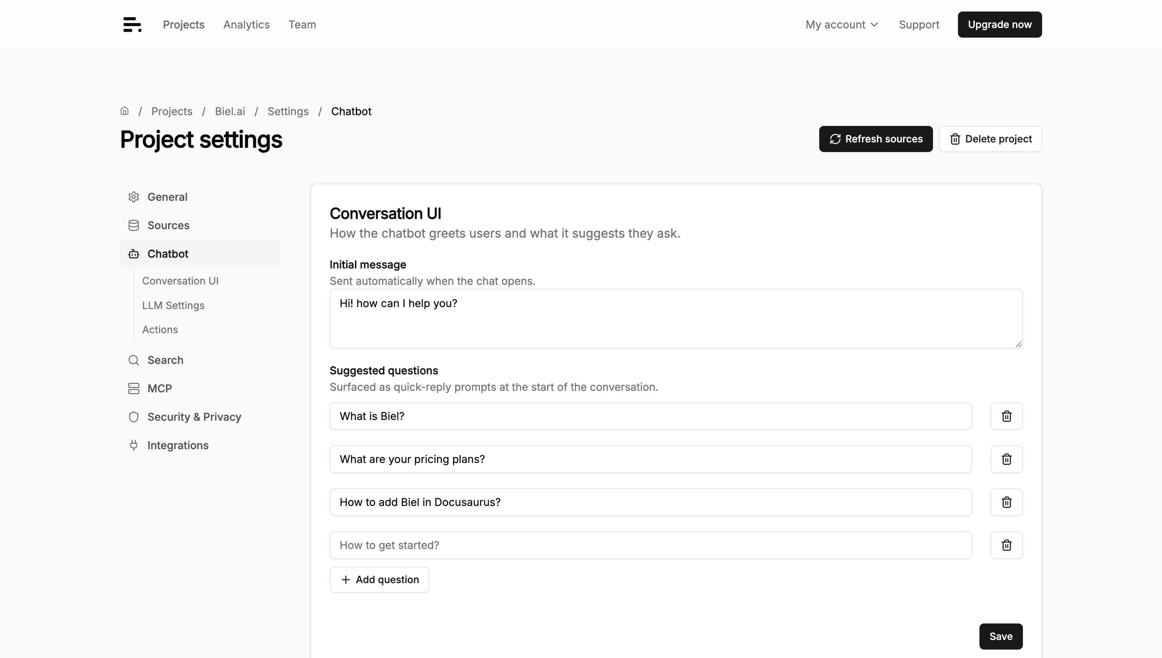This screenshot has width=1162, height=658.
Task: Delete the 'How to add Biel in Docusaurus?' question
Action: (1006, 502)
